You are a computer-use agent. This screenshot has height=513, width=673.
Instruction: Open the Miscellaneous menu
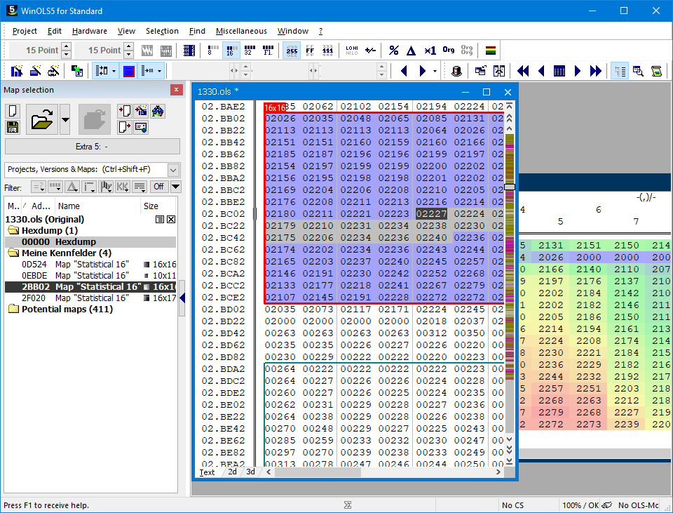pos(241,31)
